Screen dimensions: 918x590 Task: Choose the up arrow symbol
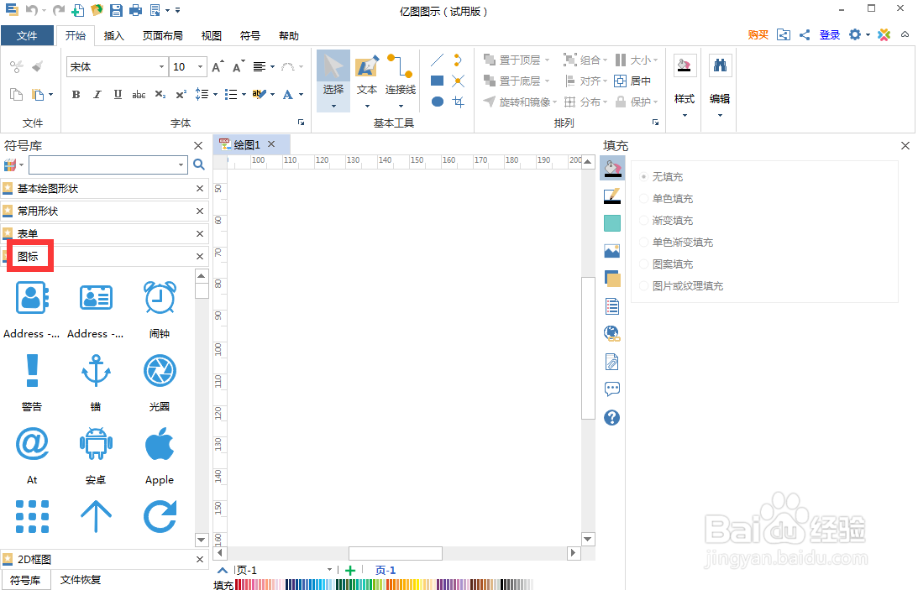click(x=96, y=516)
